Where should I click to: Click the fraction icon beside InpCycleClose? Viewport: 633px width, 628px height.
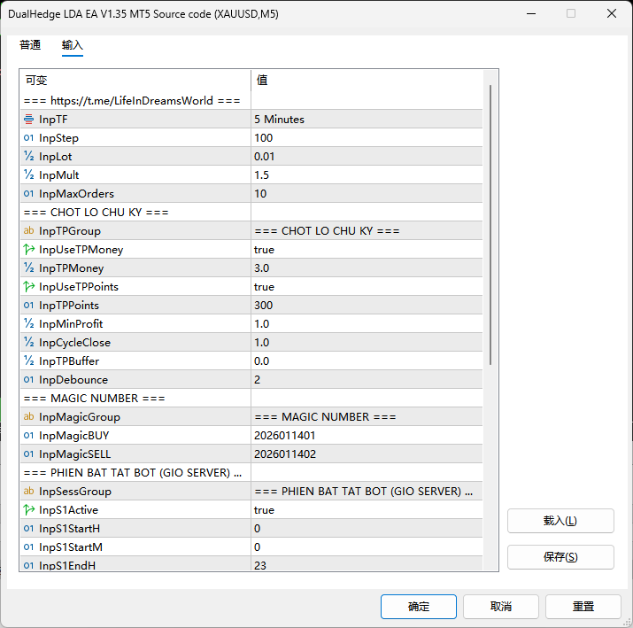29,343
